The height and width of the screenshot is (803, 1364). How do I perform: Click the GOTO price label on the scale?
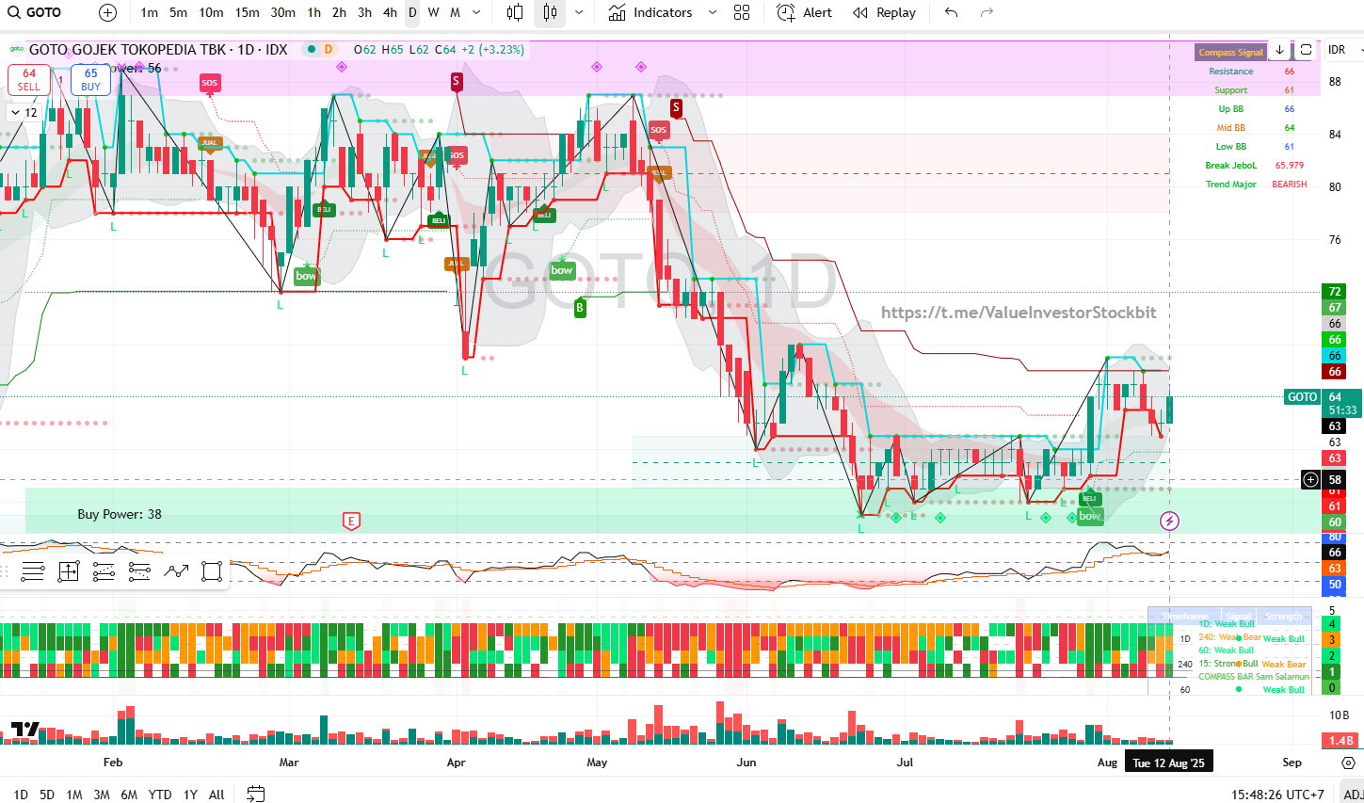click(x=1303, y=397)
